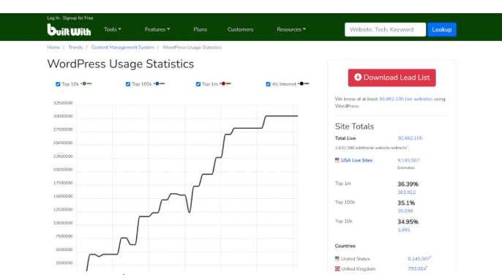The height and width of the screenshot is (275, 502).
Task: Click the blue Top 100k legend marker
Action: click(x=159, y=84)
